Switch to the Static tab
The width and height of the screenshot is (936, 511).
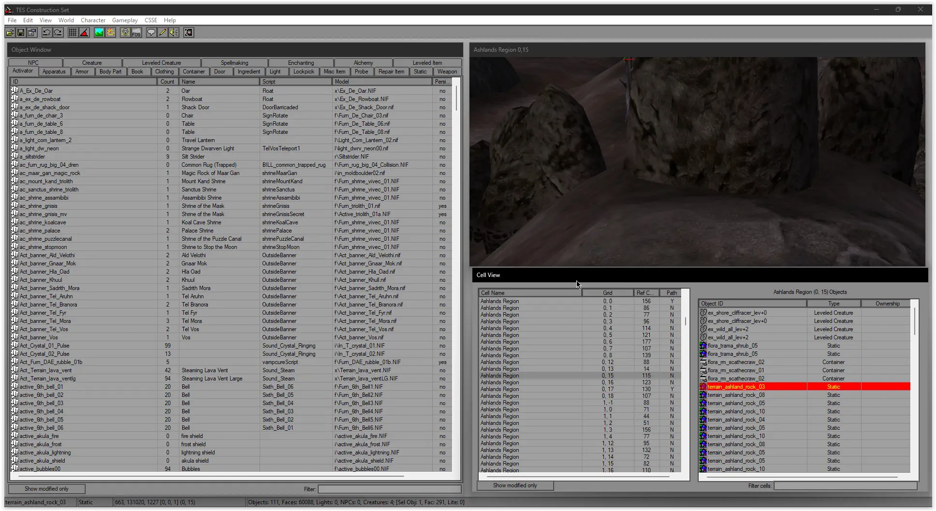click(420, 72)
